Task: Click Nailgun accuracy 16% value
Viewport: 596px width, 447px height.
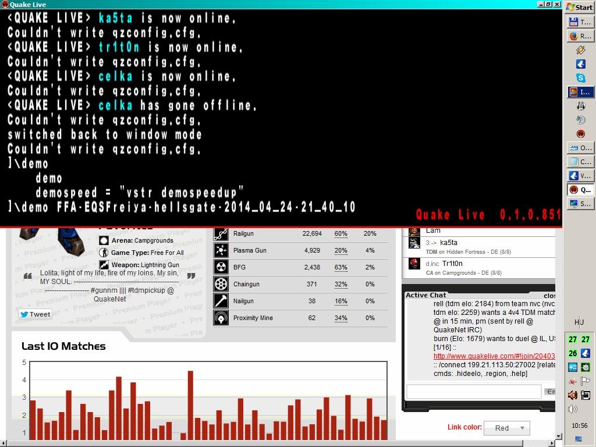Action: pos(340,301)
